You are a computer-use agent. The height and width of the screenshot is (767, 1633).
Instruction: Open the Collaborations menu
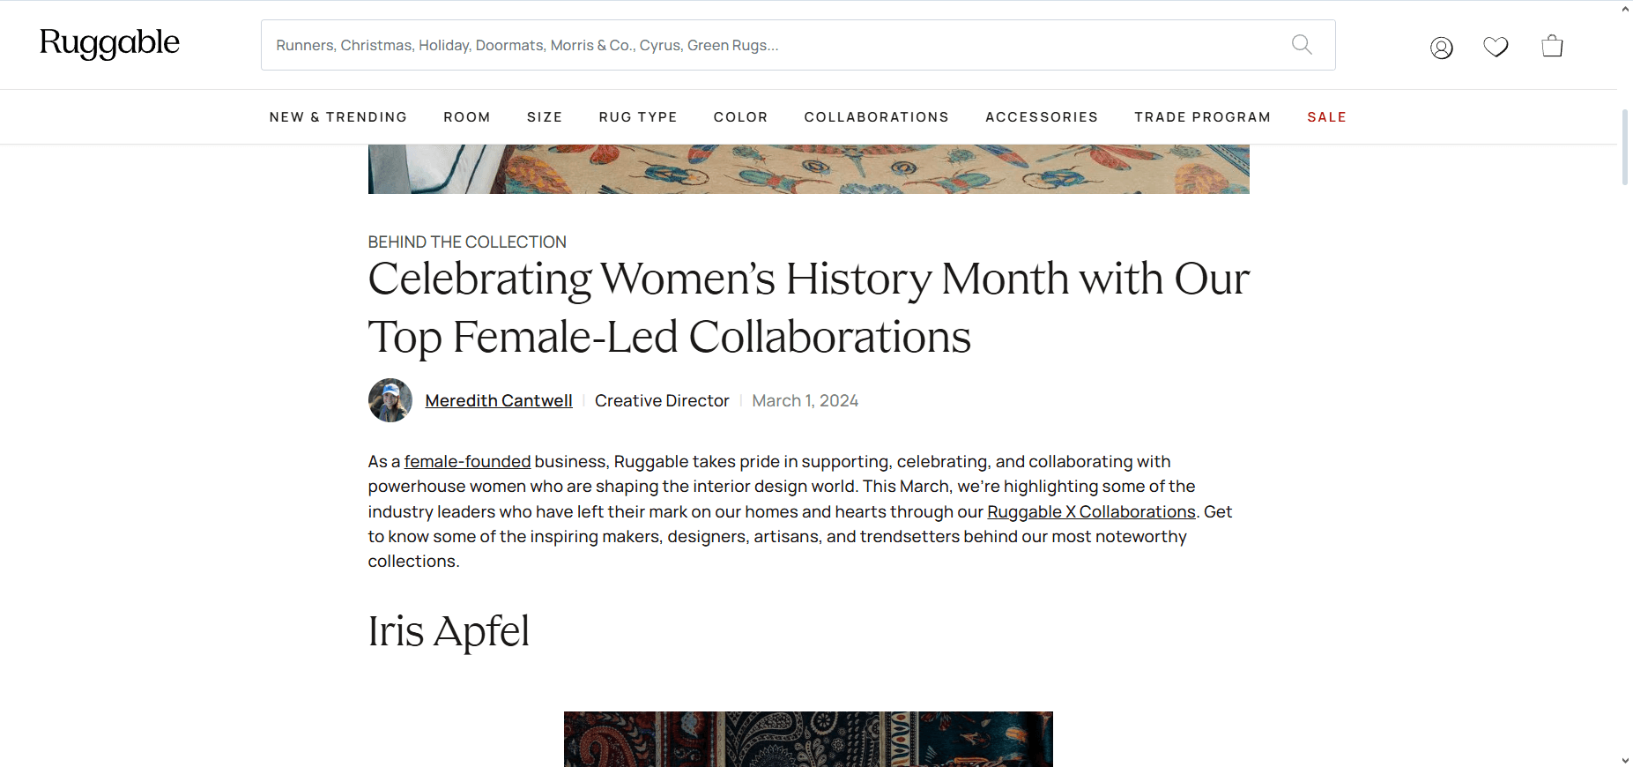tap(877, 117)
